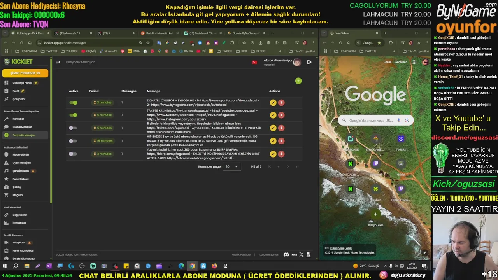Open the tab search arrow in Yeni Sekme window
498x280 pixels.
click(x=324, y=33)
